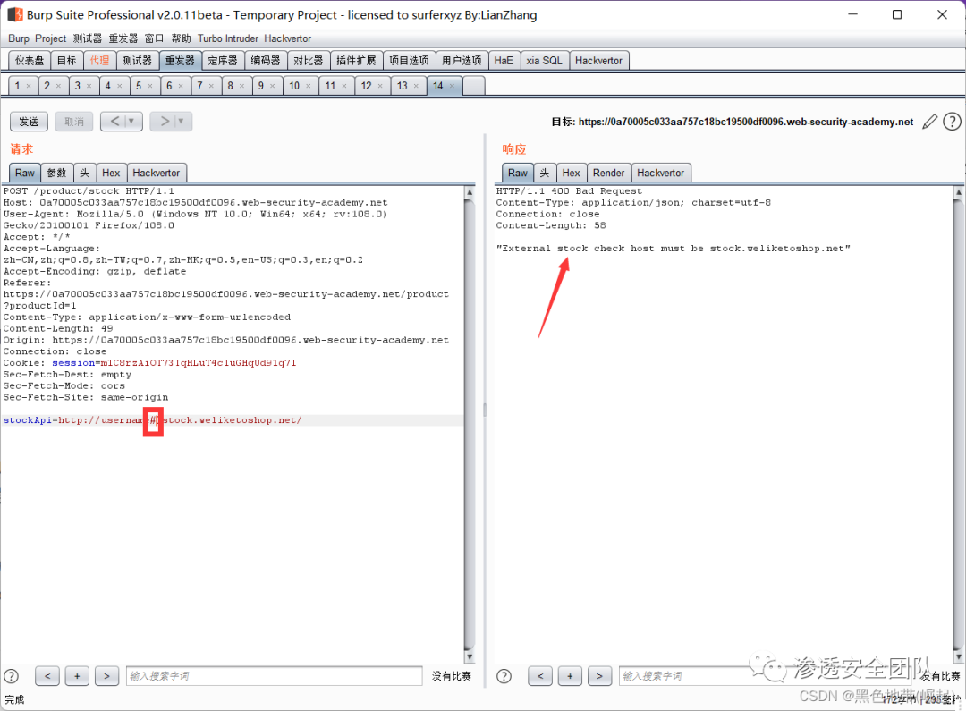Switch to the 仪表盘 dashboard tab
The height and width of the screenshot is (711, 966).
[x=30, y=61]
